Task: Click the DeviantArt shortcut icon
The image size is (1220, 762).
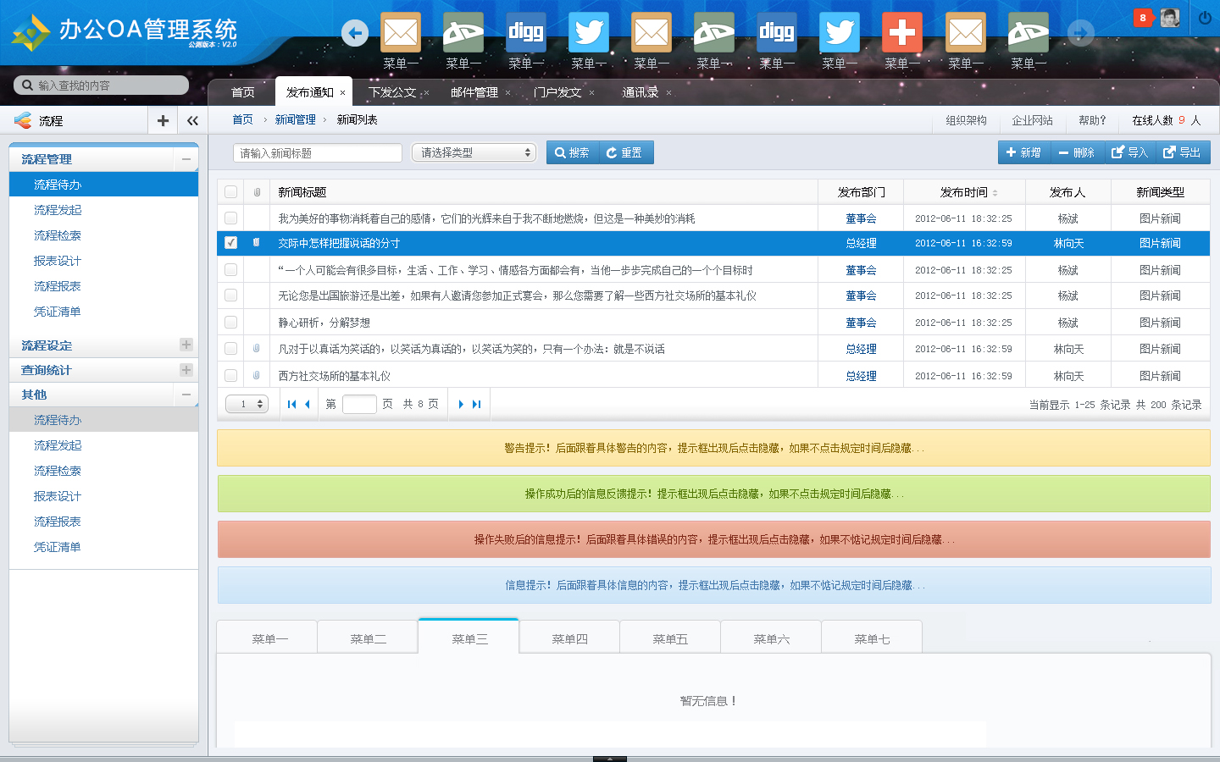Action: [463, 34]
